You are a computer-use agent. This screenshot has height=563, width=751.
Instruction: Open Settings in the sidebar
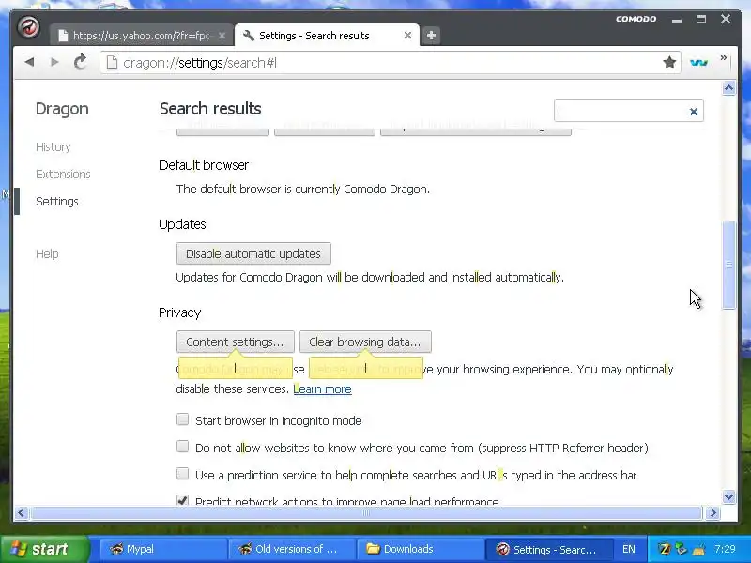57,202
